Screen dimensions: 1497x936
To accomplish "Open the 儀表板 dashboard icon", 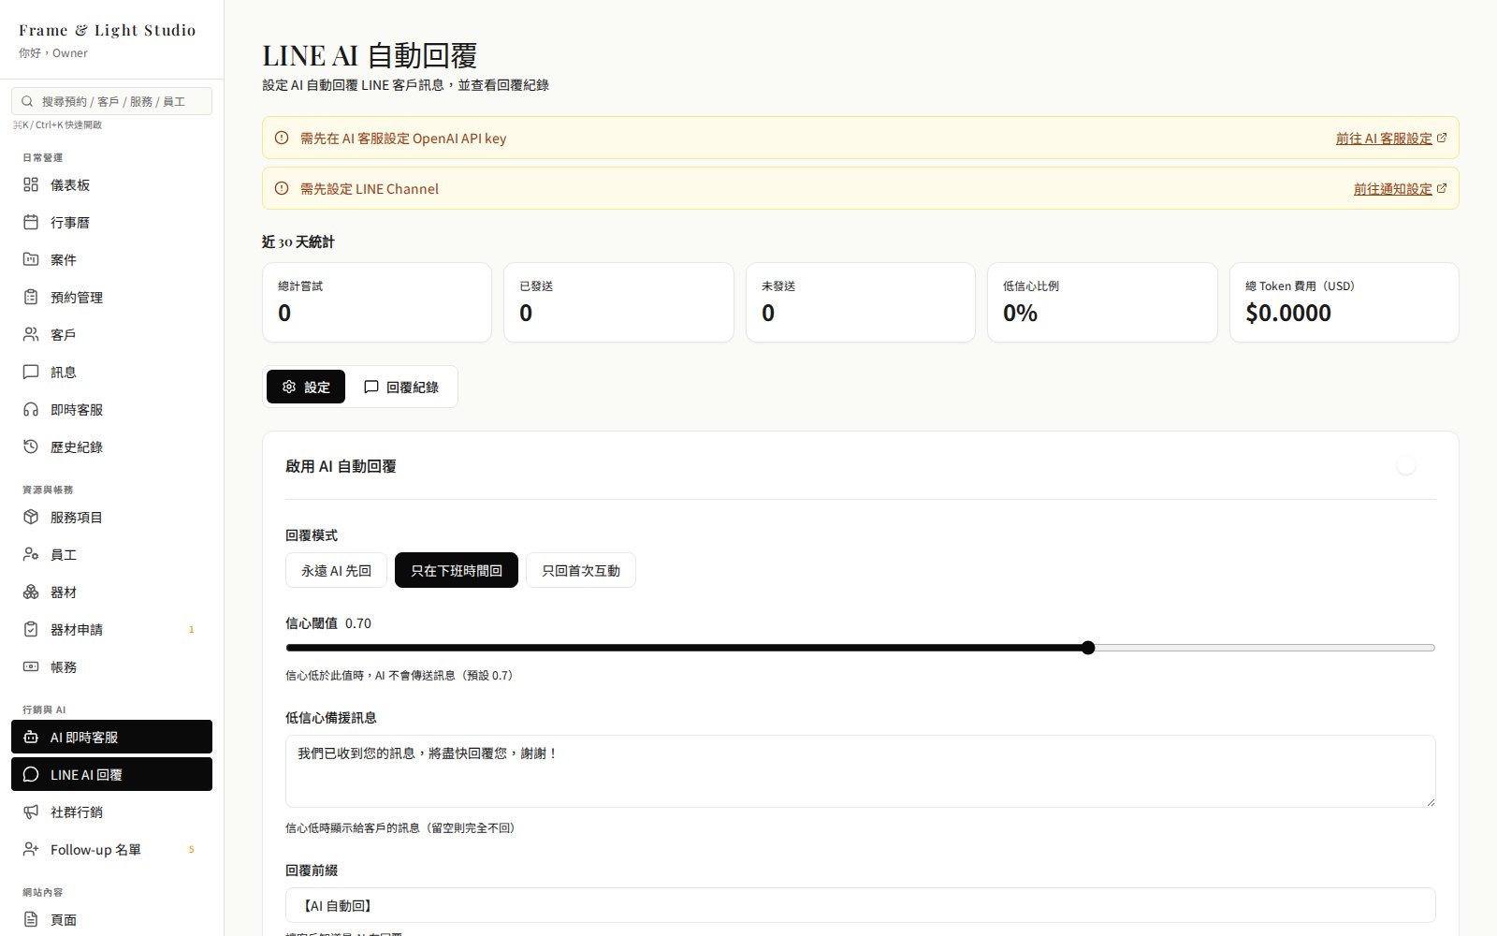I will tap(31, 184).
